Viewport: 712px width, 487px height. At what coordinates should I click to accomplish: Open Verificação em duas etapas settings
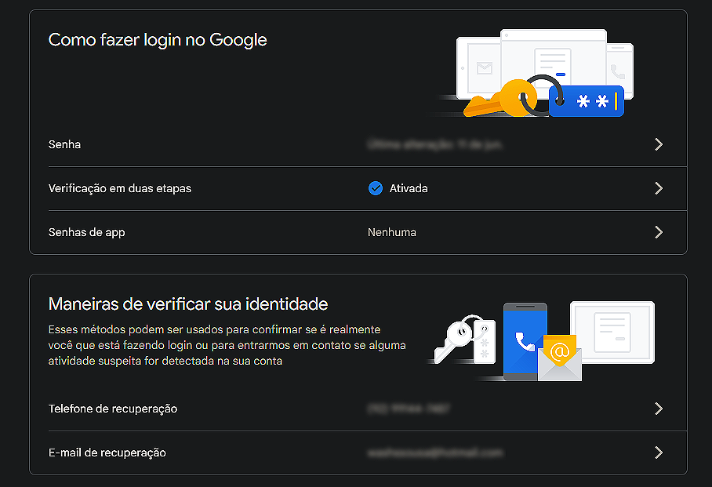click(x=120, y=188)
